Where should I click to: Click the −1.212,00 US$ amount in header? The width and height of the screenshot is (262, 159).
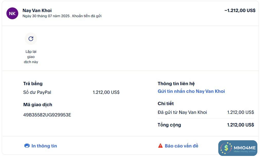(240, 11)
